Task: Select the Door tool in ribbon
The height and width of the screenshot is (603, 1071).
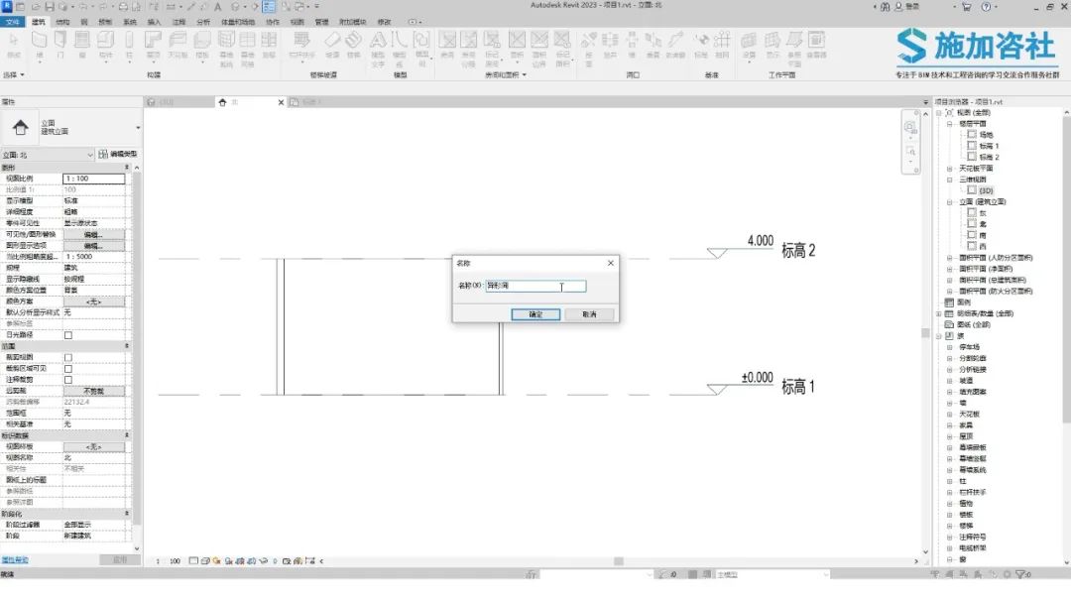Action: click(x=60, y=45)
